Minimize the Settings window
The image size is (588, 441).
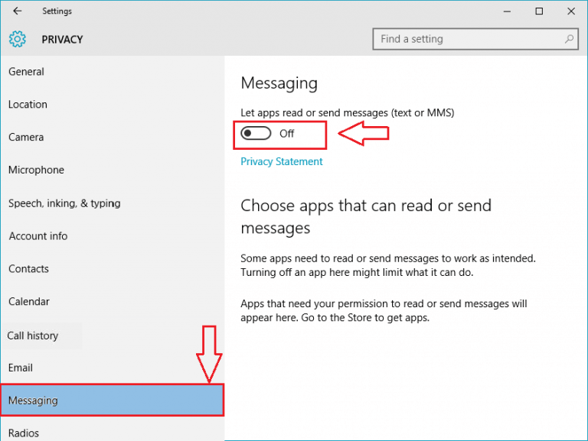[x=507, y=11]
